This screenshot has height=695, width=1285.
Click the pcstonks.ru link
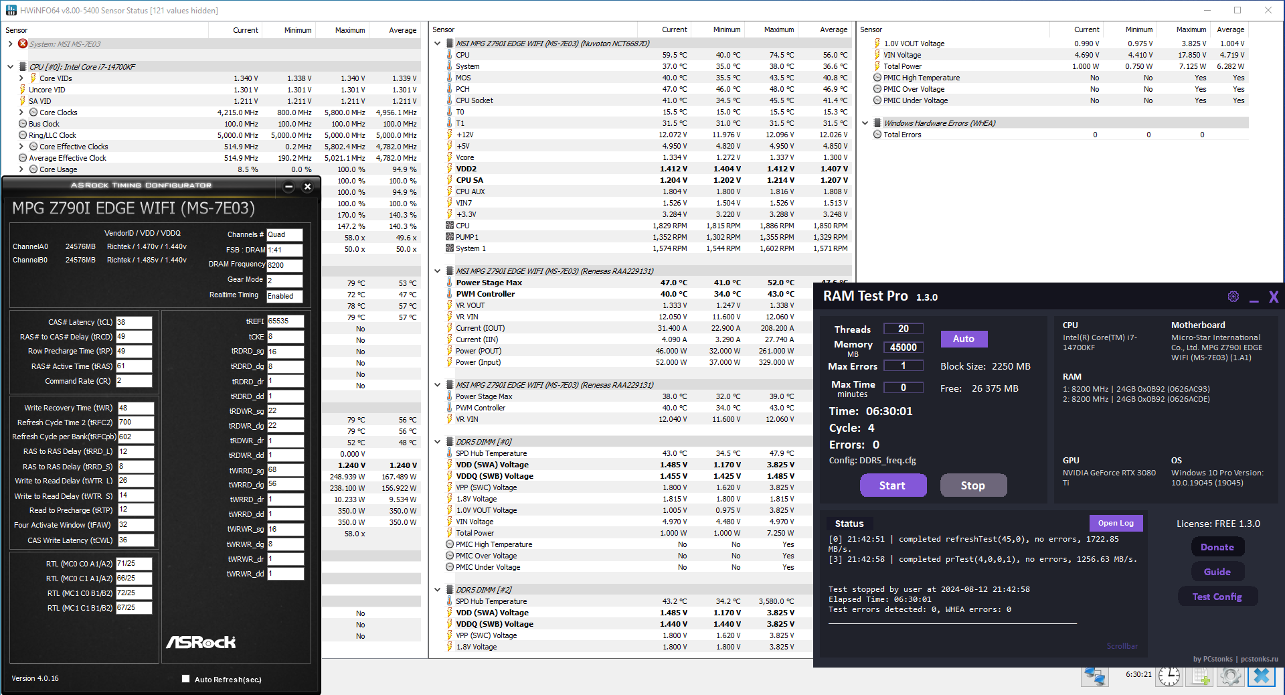coord(1259,659)
